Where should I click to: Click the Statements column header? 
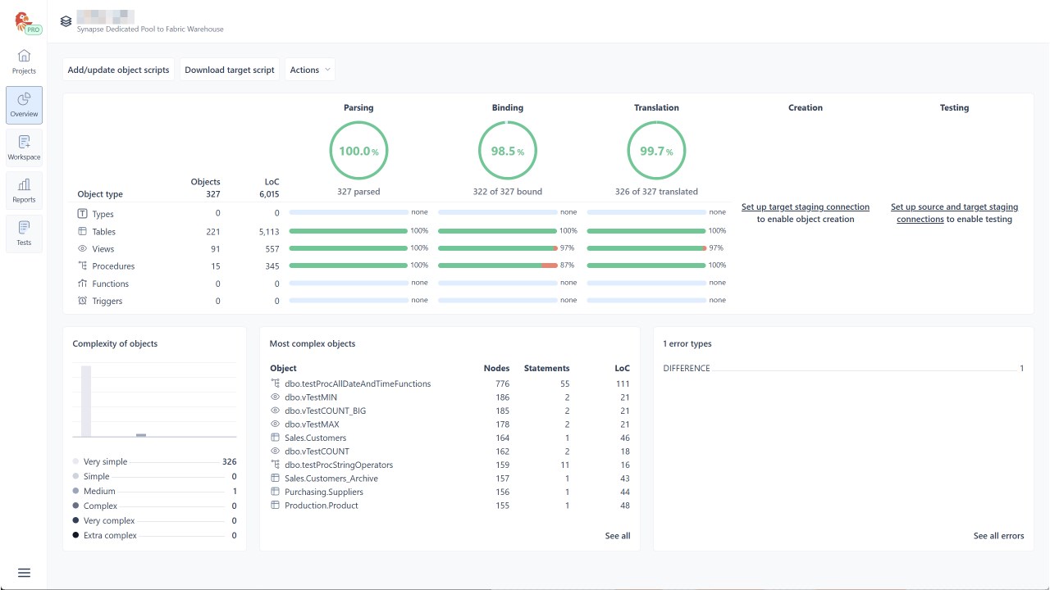(x=546, y=368)
